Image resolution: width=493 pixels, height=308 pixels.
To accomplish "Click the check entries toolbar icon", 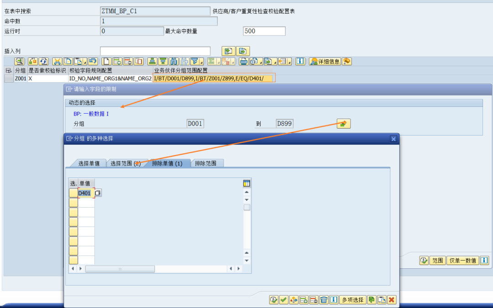I will click(33, 61).
